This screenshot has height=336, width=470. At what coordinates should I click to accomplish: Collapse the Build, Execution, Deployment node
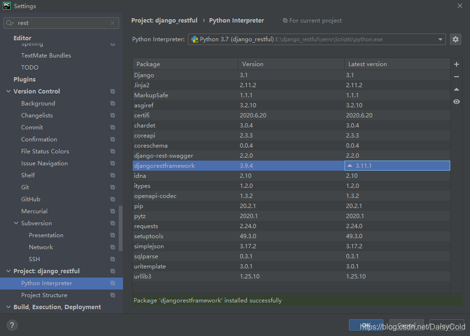pyautogui.click(x=8, y=307)
